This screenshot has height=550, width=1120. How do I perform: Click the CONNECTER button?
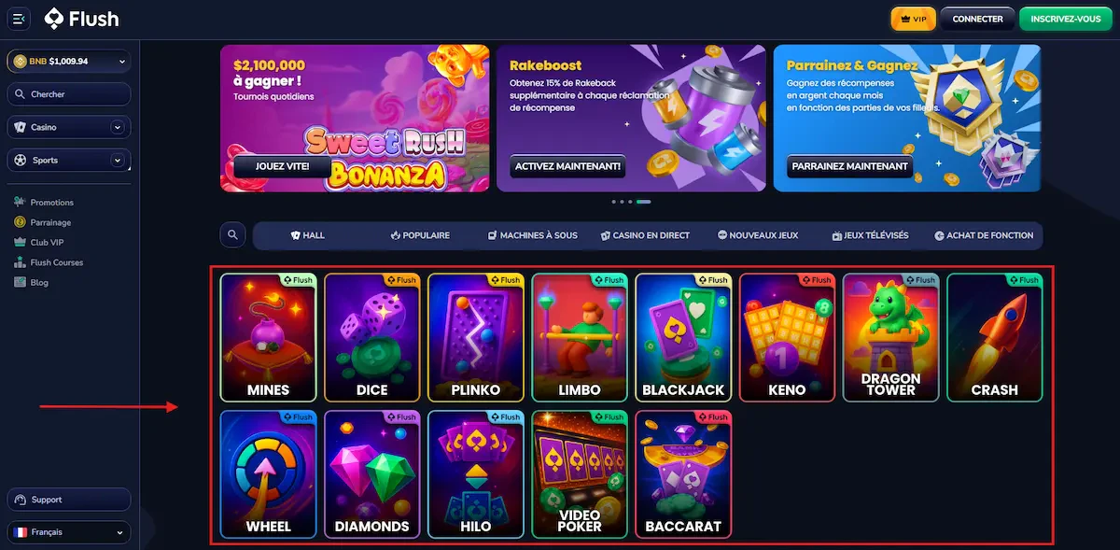pos(977,19)
